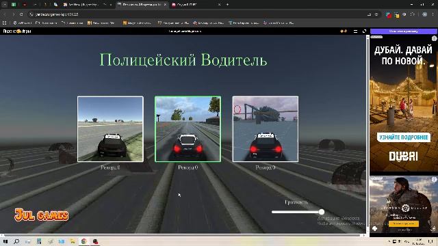
Task: Go back to the previous browser page
Action: click(5, 14)
